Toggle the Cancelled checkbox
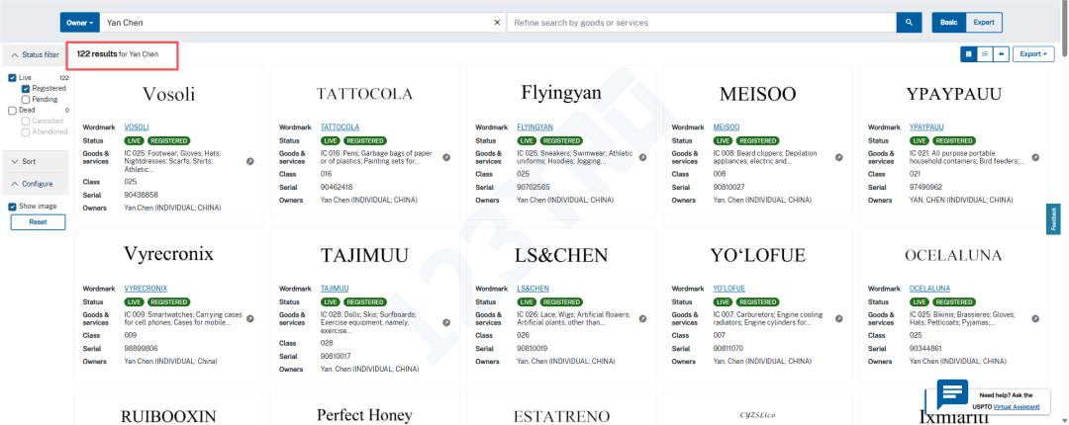Image resolution: width=1069 pixels, height=425 pixels. pos(25,121)
